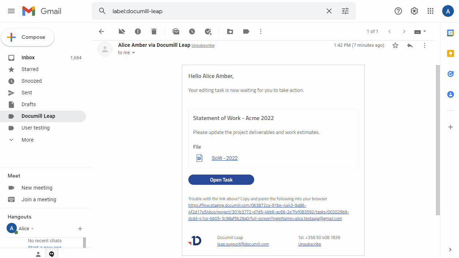Open Gmail settings
The height and width of the screenshot is (258, 459).
[414, 11]
